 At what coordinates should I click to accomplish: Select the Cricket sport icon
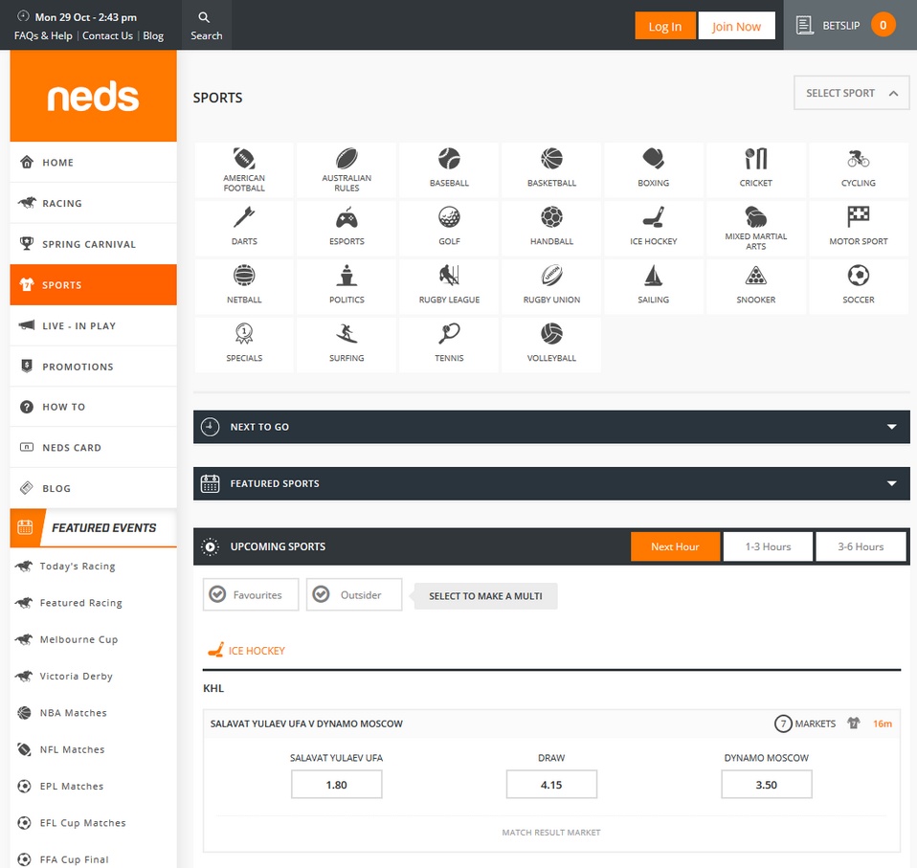click(755, 169)
